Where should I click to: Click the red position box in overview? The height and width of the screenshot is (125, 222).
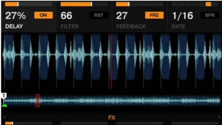coord(38,101)
